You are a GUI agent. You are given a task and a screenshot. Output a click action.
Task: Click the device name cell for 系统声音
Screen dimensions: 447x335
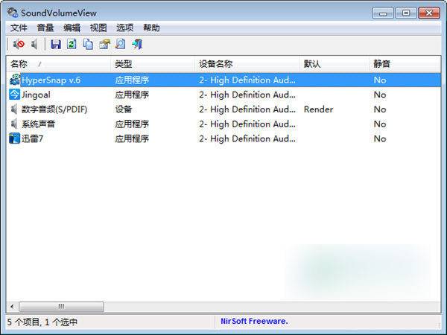click(247, 124)
